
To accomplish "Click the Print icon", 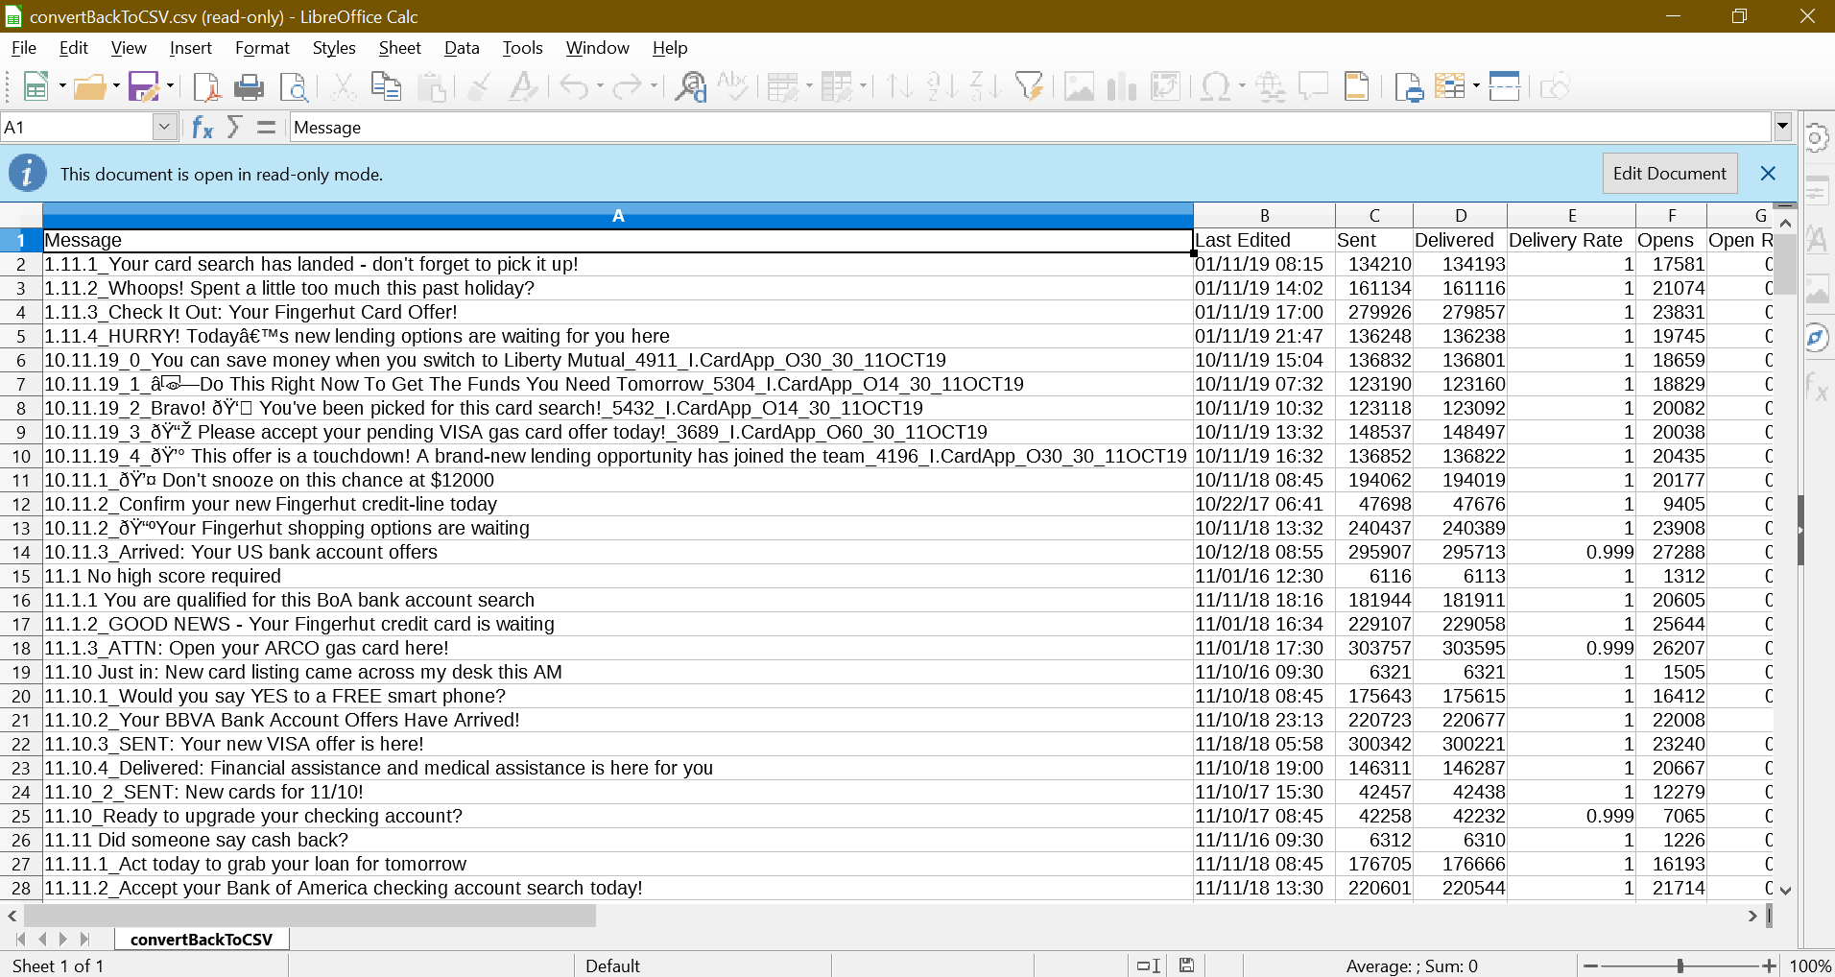I will 250,87.
